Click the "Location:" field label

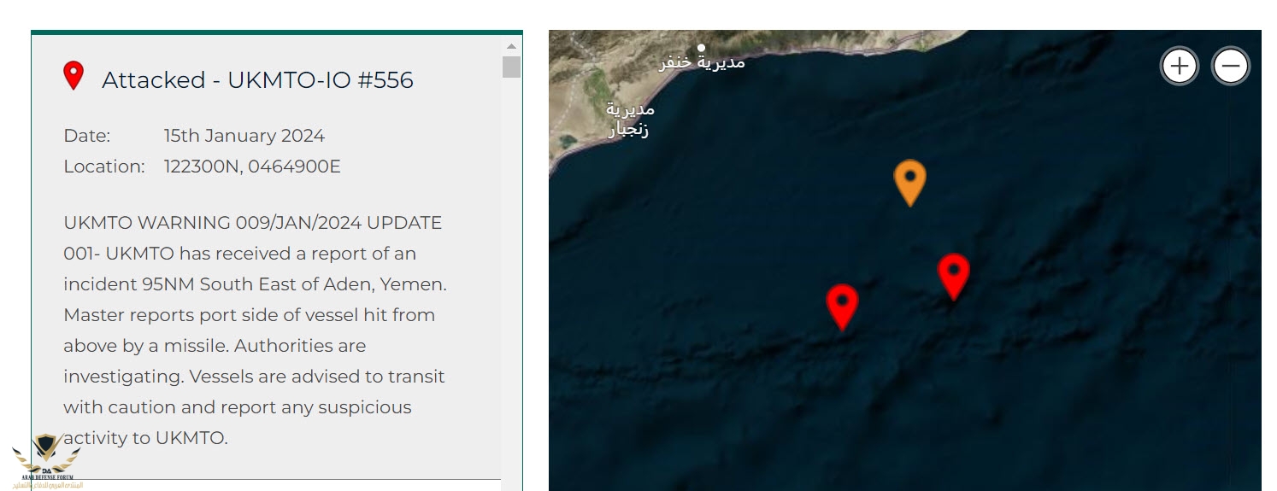[104, 167]
